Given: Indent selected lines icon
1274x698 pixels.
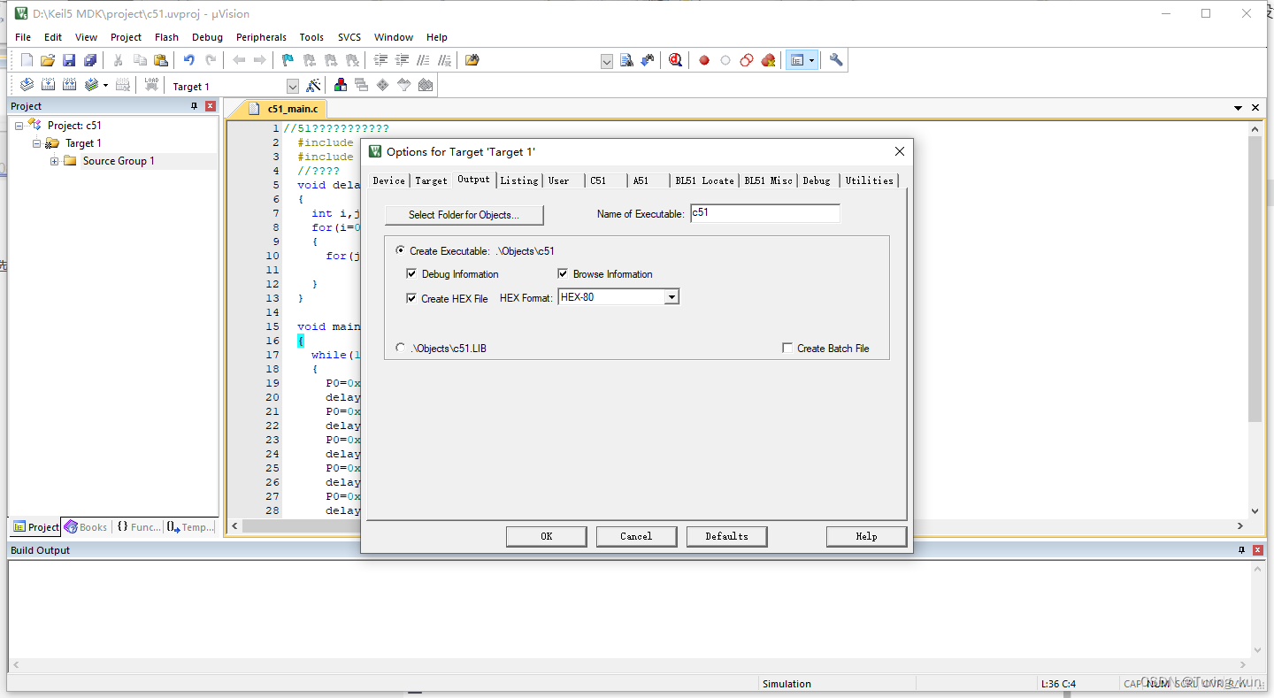Looking at the screenshot, I should click(381, 60).
